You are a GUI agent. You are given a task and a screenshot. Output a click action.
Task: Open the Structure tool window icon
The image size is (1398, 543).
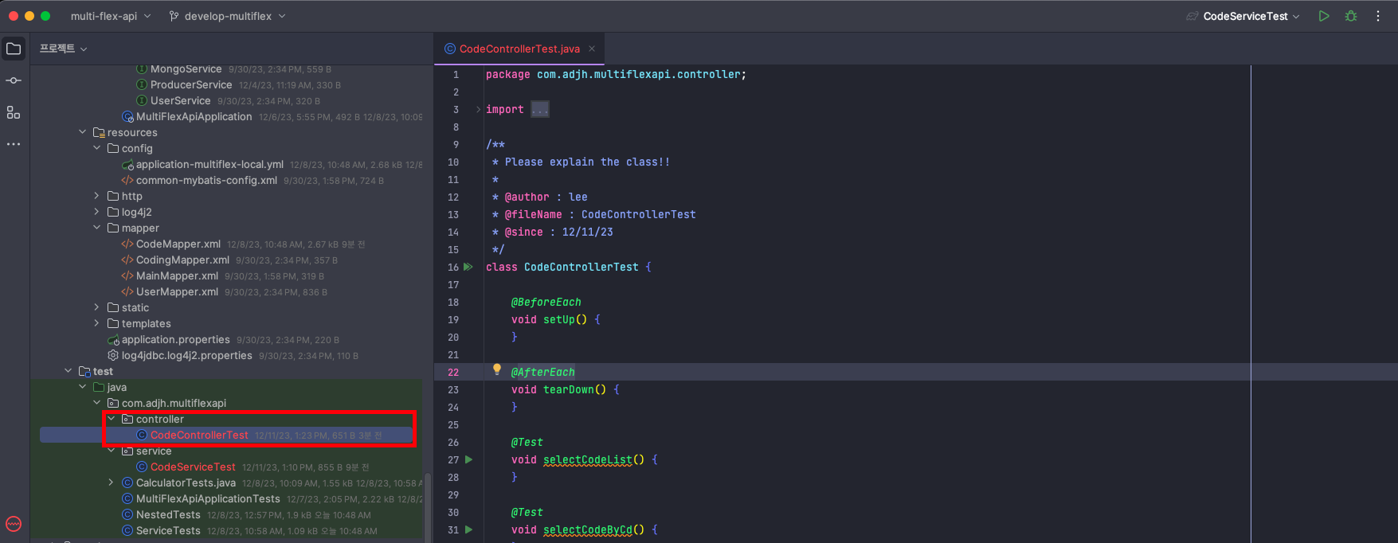pyautogui.click(x=14, y=112)
